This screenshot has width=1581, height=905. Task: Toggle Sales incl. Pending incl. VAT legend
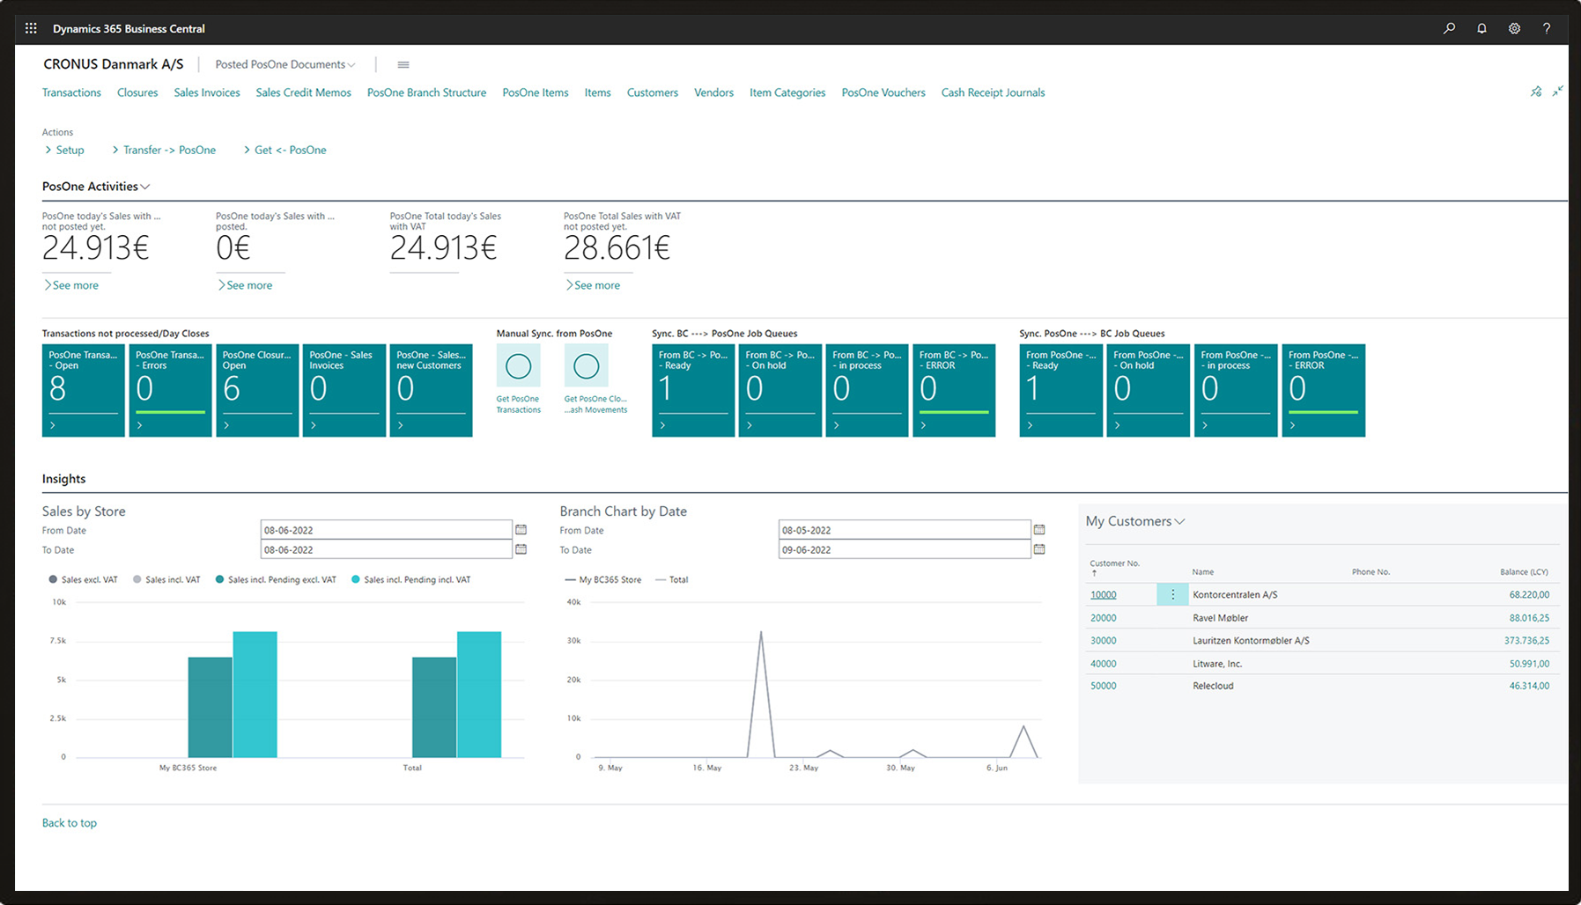tap(411, 579)
